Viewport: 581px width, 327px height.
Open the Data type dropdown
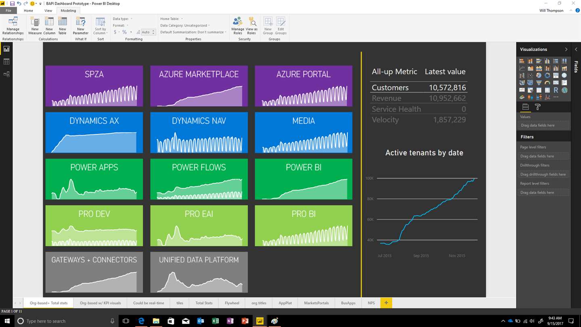tap(123, 19)
